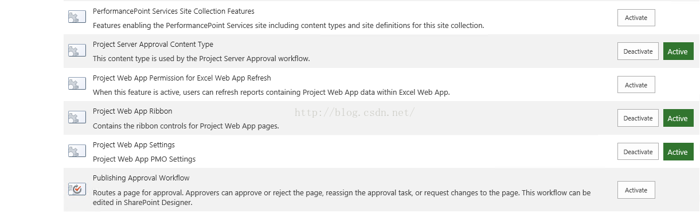Click Active badge for Project Web App Settings
This screenshot has height=213, width=700.
pyautogui.click(x=678, y=151)
